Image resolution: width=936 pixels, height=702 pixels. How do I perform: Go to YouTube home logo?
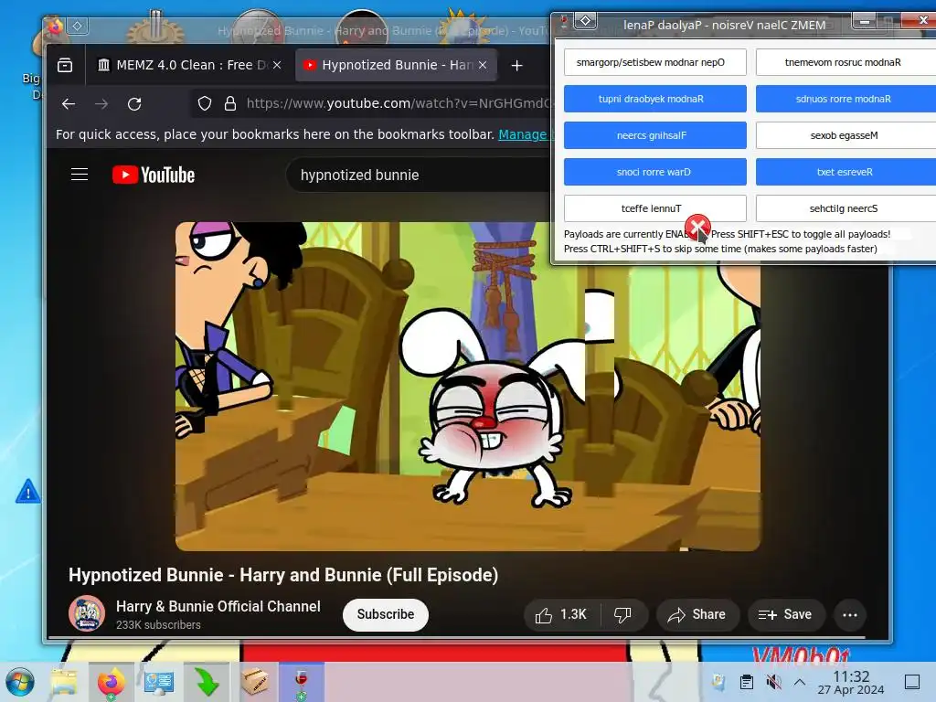(154, 175)
